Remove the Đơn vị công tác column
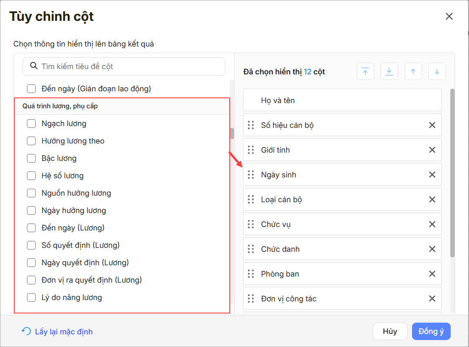The width and height of the screenshot is (469, 347). (x=432, y=299)
